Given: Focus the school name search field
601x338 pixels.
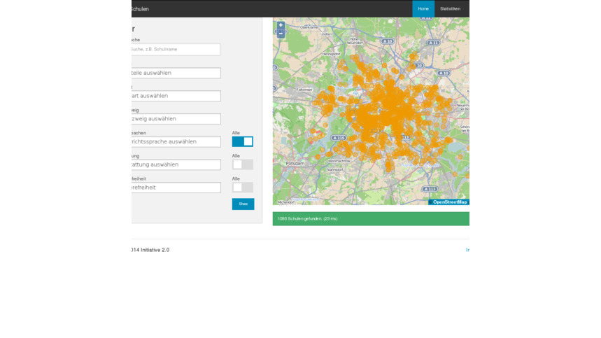Looking at the screenshot, I should click(175, 50).
